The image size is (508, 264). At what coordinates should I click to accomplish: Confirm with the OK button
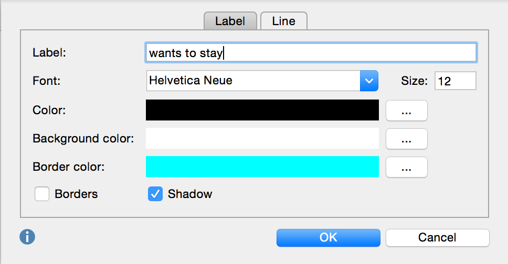[x=328, y=237]
